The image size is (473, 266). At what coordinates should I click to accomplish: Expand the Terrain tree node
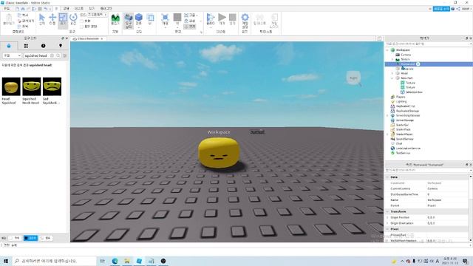(x=392, y=59)
